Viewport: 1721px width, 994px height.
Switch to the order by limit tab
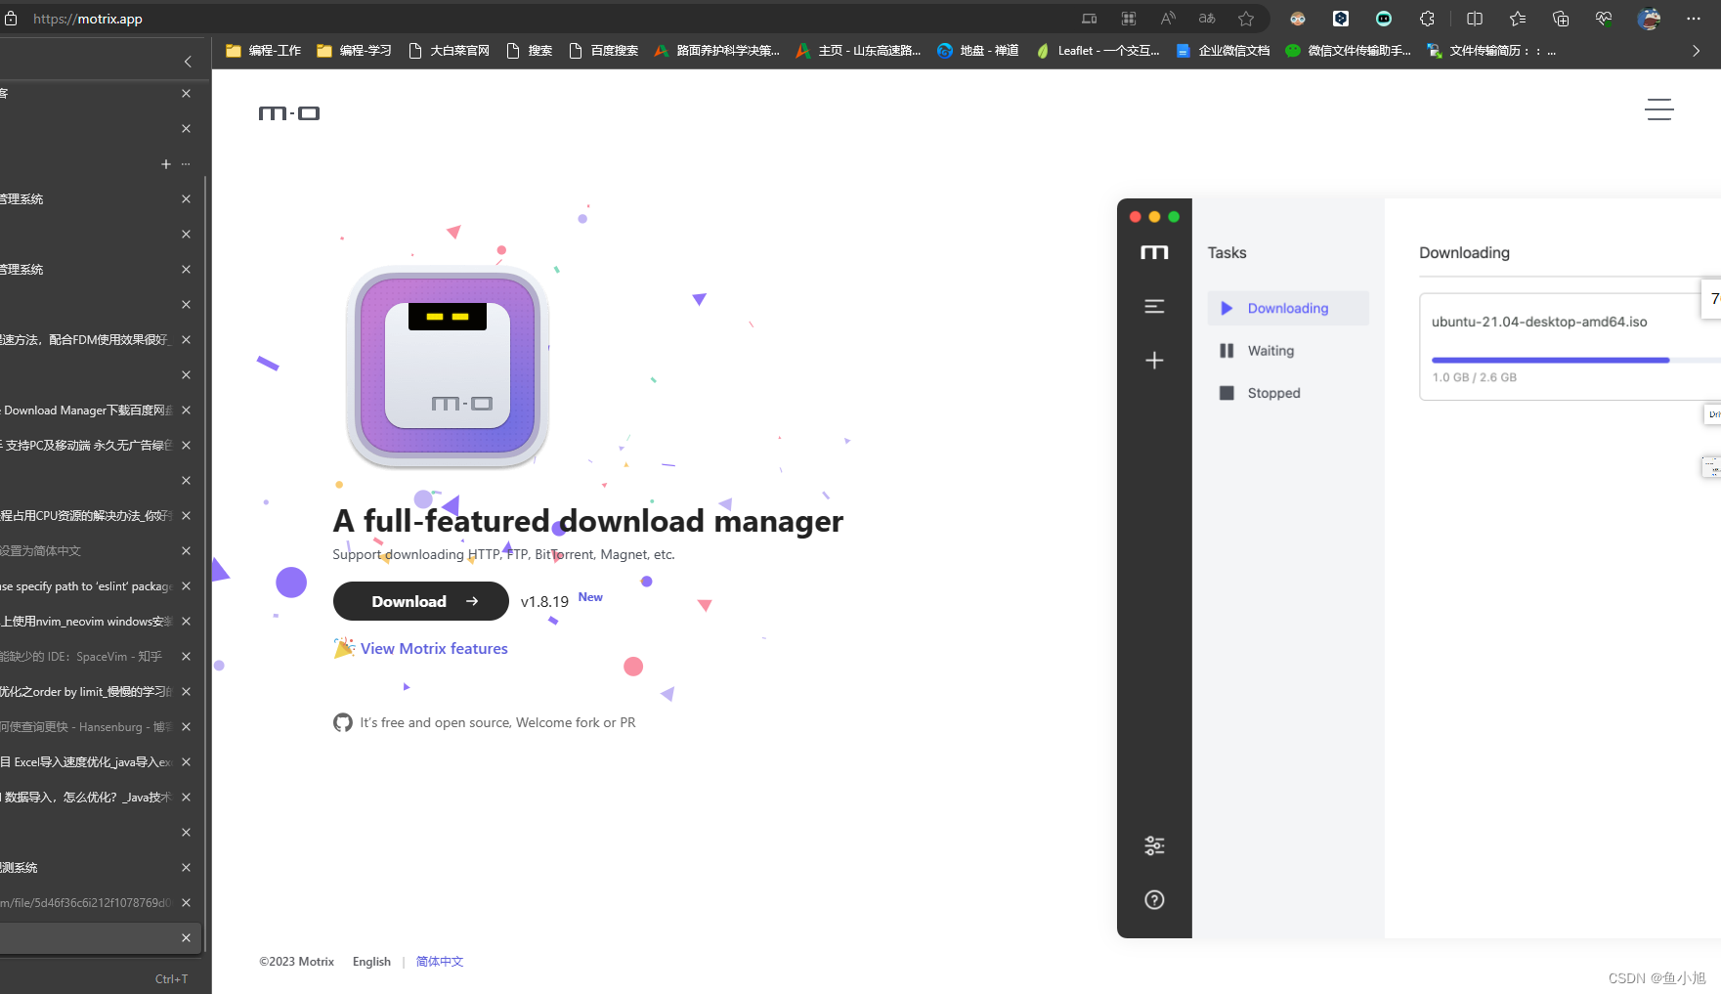click(x=87, y=692)
